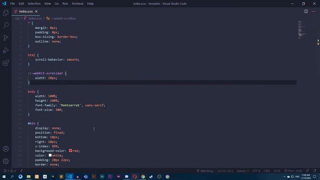Open the Selection menu

(34, 3)
